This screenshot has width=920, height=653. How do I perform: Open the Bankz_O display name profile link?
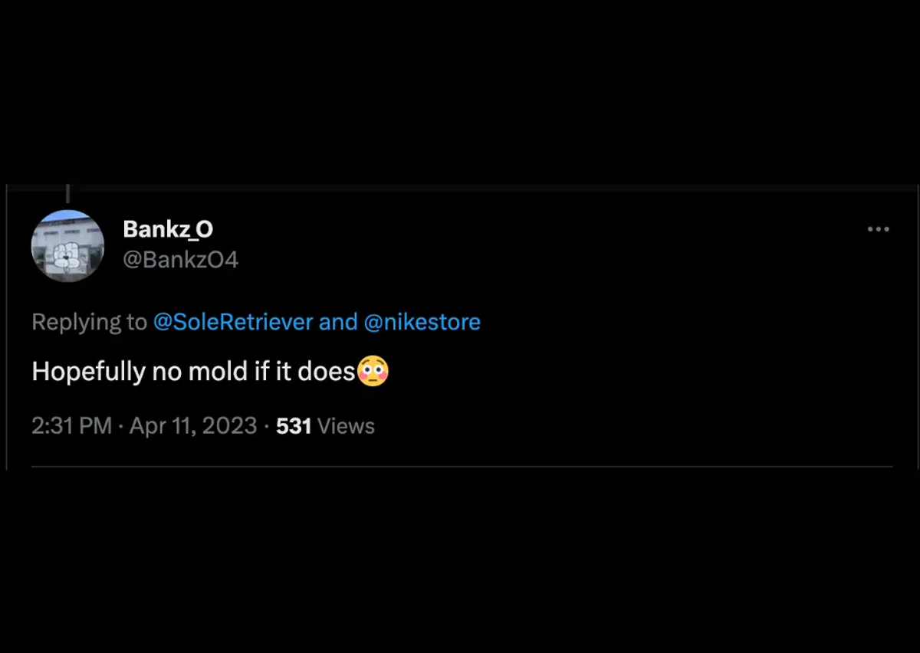168,228
